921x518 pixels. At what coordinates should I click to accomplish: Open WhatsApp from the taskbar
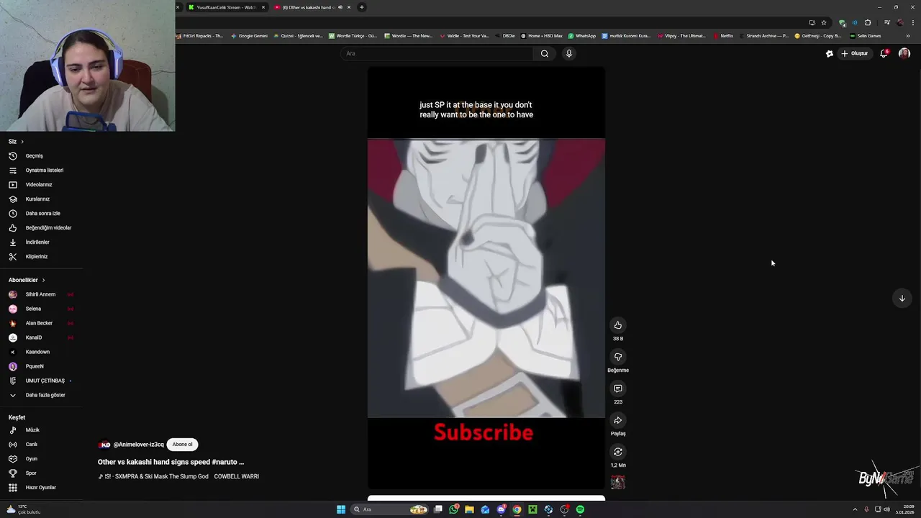pos(453,509)
